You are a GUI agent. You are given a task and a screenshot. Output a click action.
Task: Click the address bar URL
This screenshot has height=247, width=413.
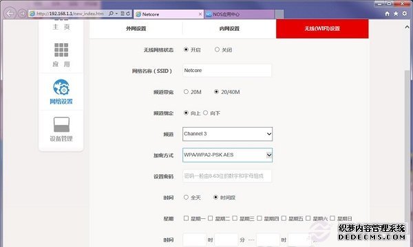pyautogui.click(x=70, y=14)
